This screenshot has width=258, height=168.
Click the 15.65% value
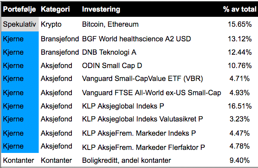coord(240,25)
